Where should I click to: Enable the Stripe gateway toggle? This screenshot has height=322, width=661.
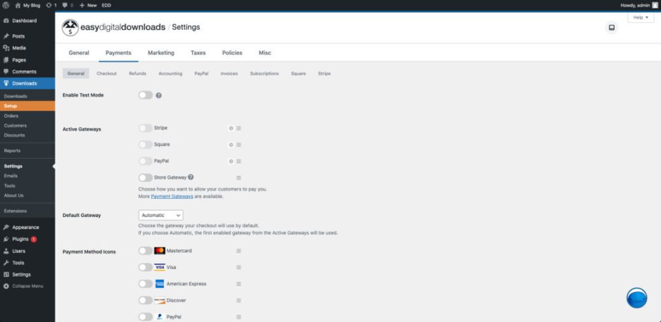tap(145, 128)
